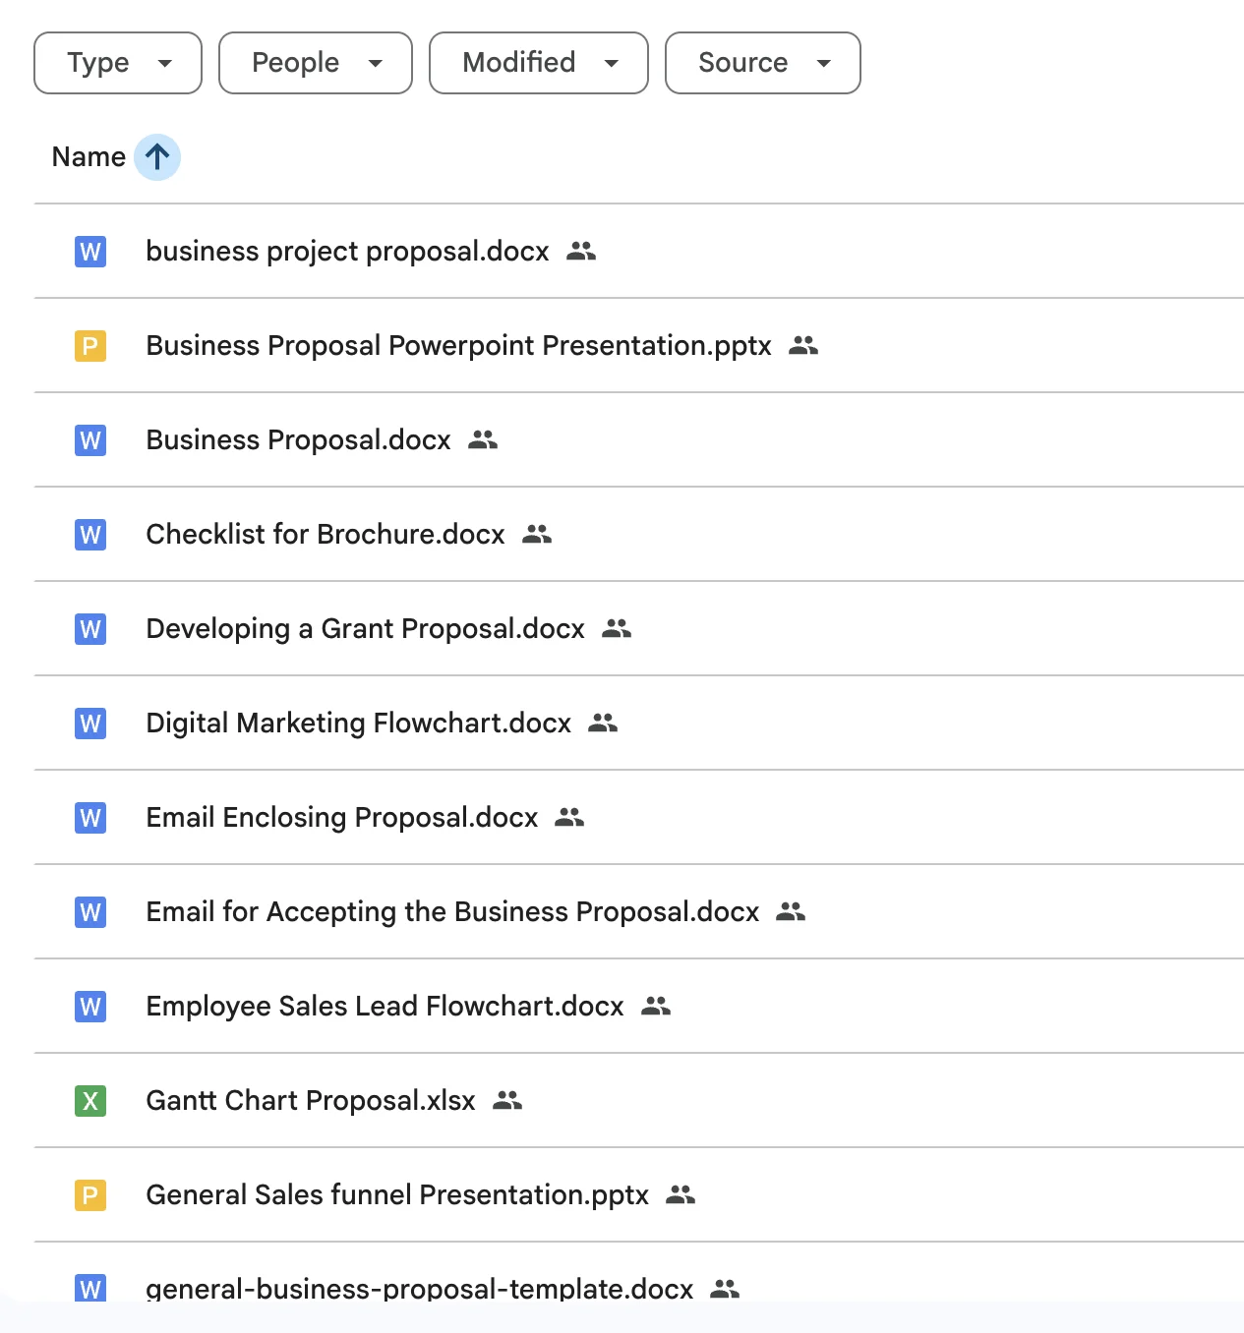The width and height of the screenshot is (1244, 1333).
Task: Click Word icon for business project proposal.docx
Action: pyautogui.click(x=90, y=252)
